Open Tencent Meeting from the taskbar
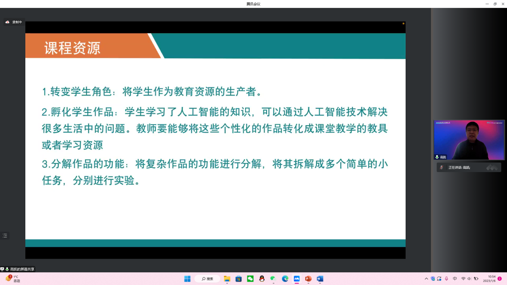The width and height of the screenshot is (507, 285). pyautogui.click(x=297, y=279)
